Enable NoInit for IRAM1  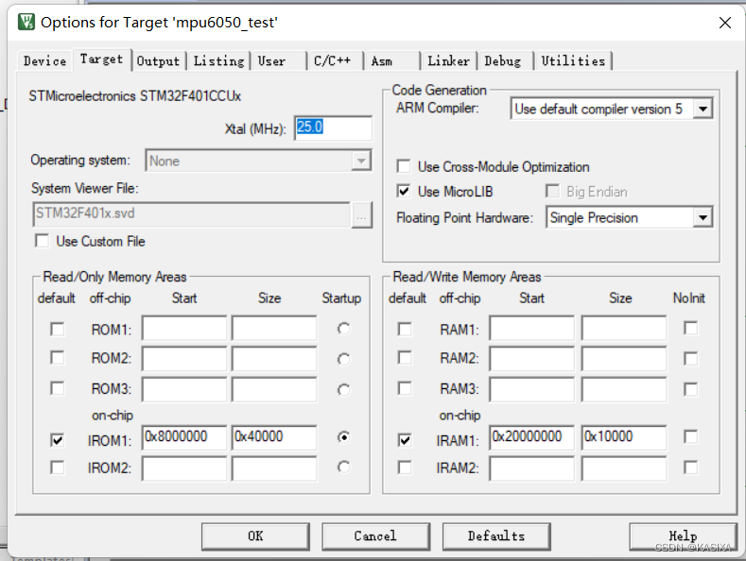click(x=690, y=436)
